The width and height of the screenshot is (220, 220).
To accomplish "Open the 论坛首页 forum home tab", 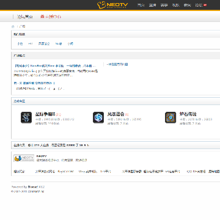I will (24, 16).
